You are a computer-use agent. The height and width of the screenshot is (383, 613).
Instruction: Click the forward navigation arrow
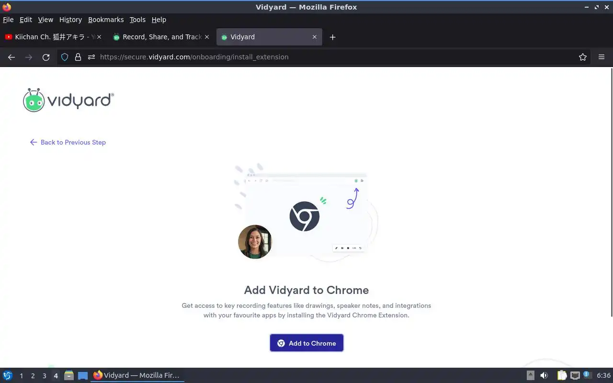[29, 57]
